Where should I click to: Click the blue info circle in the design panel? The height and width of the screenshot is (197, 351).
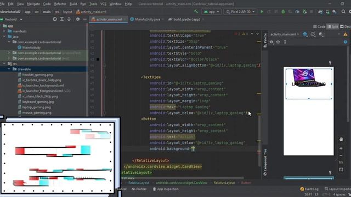[x=346, y=42]
